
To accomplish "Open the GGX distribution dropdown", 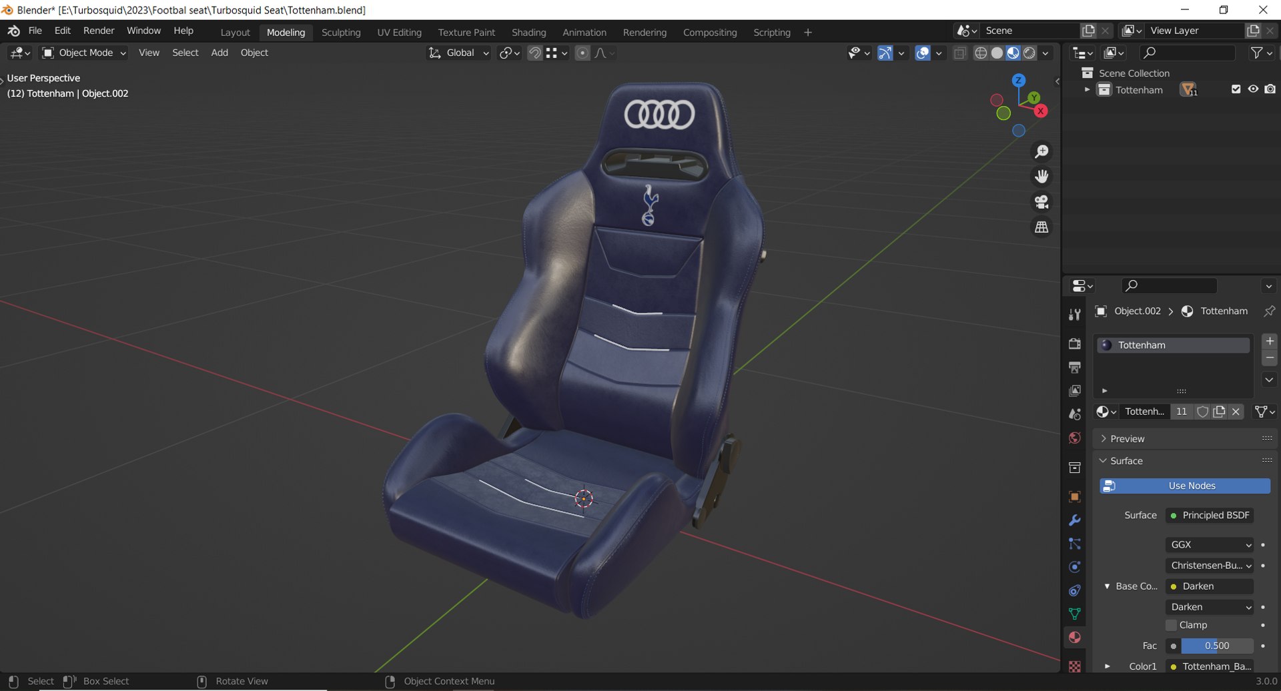I will [1210, 545].
